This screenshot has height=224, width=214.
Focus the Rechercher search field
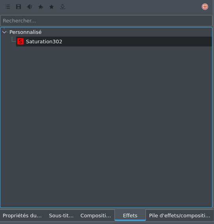click(x=106, y=21)
